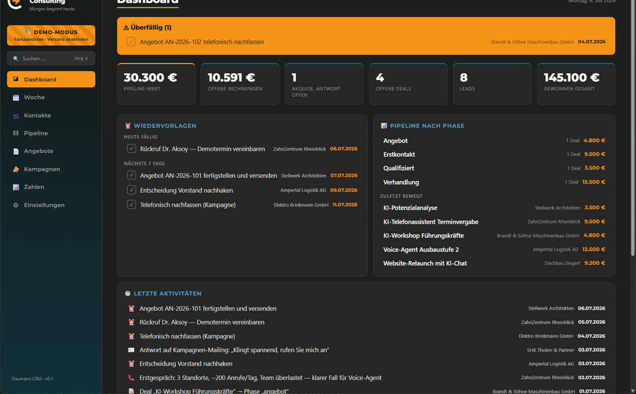The width and height of the screenshot is (636, 394).
Task: Click the Letzte Aktivitäten clock icon
Action: [128, 293]
